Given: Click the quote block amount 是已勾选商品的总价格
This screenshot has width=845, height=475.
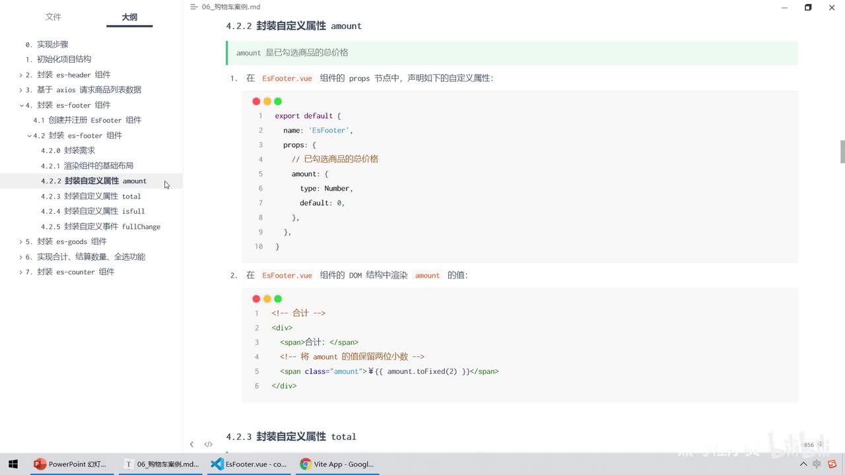Looking at the screenshot, I should [x=512, y=53].
